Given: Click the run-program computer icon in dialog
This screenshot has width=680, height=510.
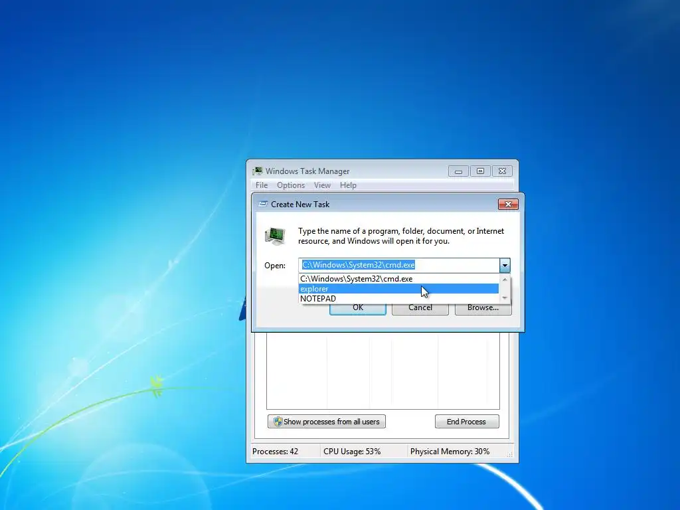Looking at the screenshot, I should (x=275, y=236).
